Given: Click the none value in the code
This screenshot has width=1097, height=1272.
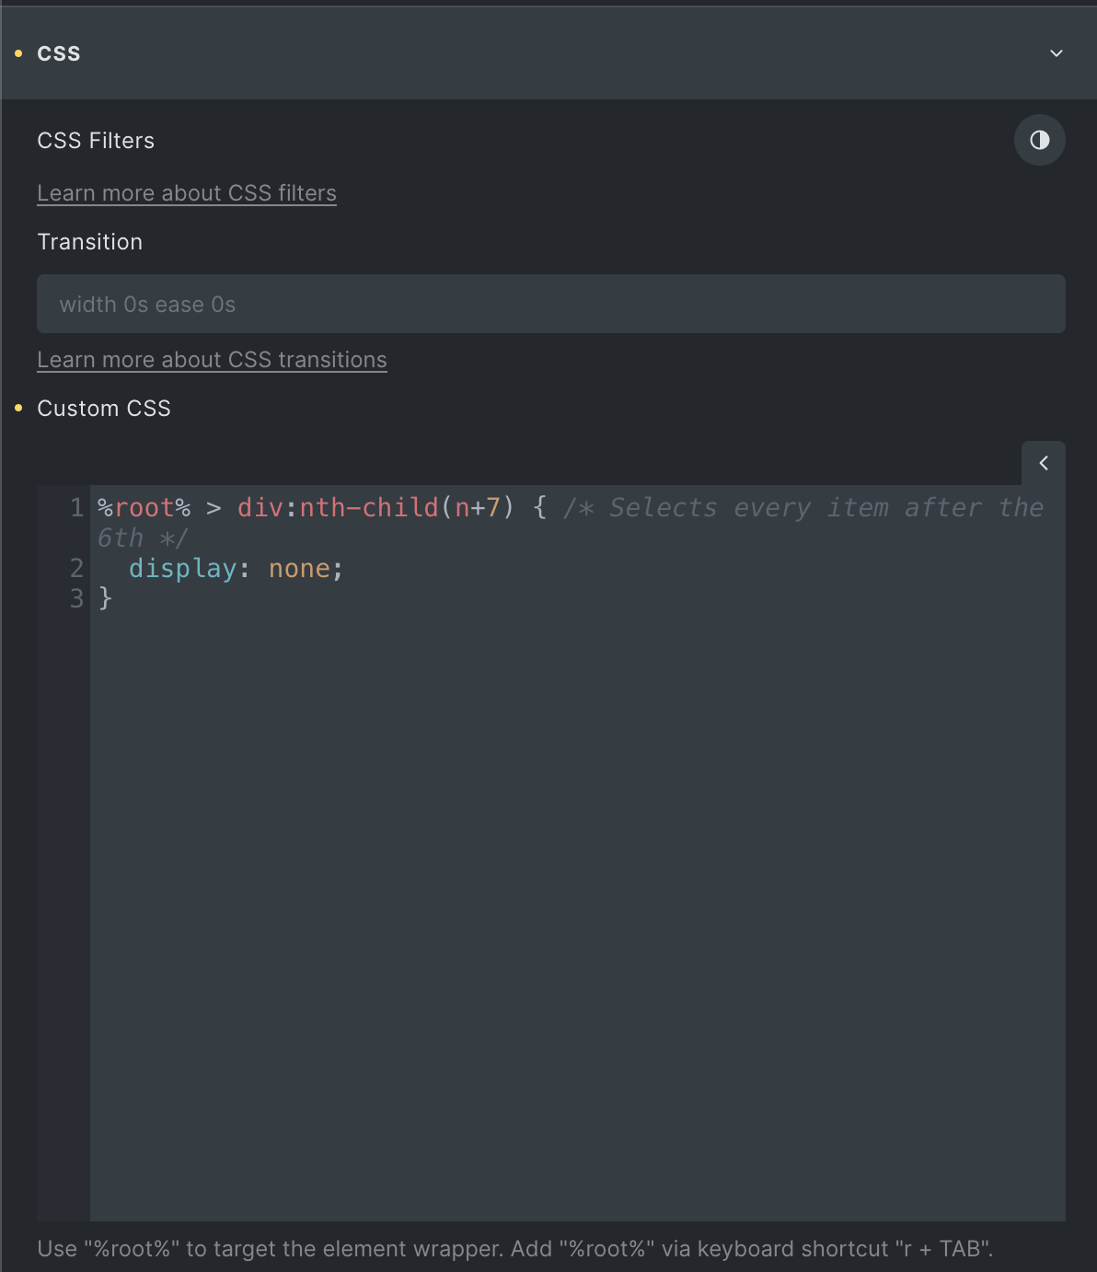Looking at the screenshot, I should [x=299, y=569].
